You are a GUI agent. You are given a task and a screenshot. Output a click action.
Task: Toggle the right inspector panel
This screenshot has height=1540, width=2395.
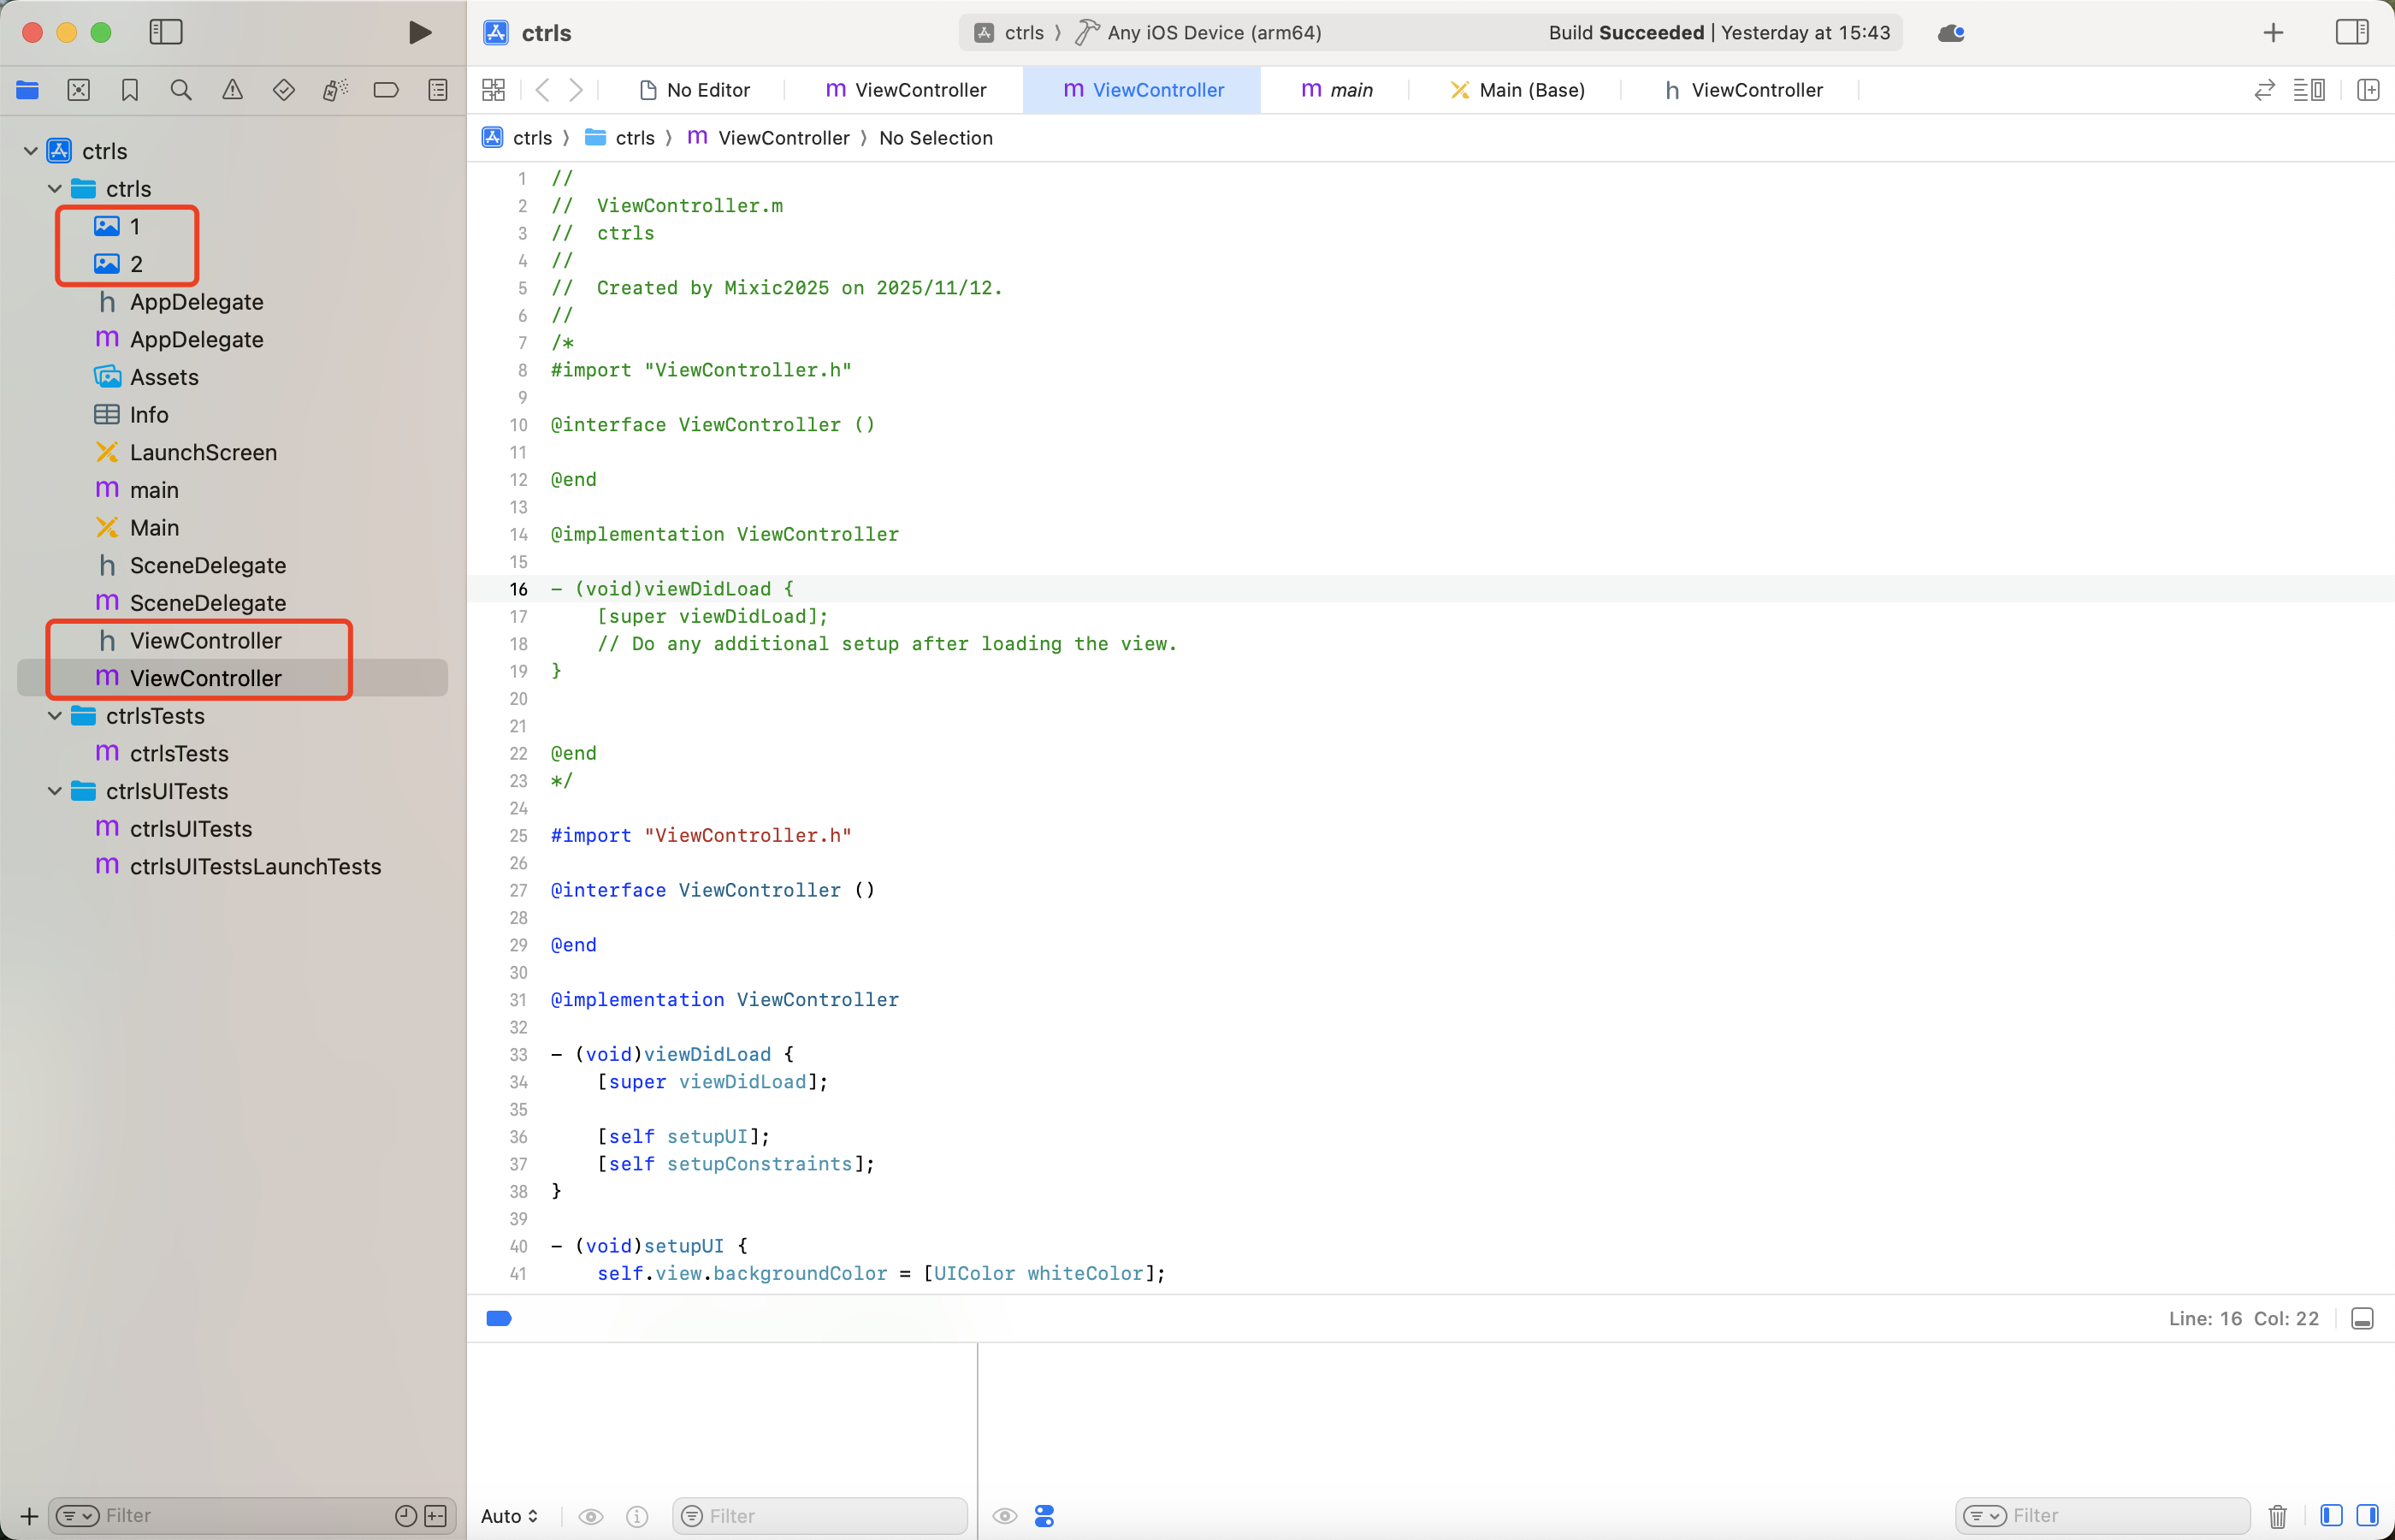[2351, 33]
